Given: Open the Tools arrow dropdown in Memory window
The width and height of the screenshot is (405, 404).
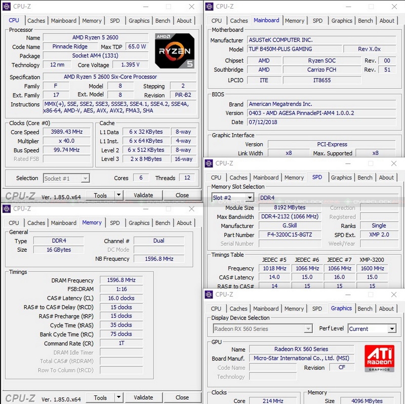Looking at the screenshot, I should (x=118, y=397).
